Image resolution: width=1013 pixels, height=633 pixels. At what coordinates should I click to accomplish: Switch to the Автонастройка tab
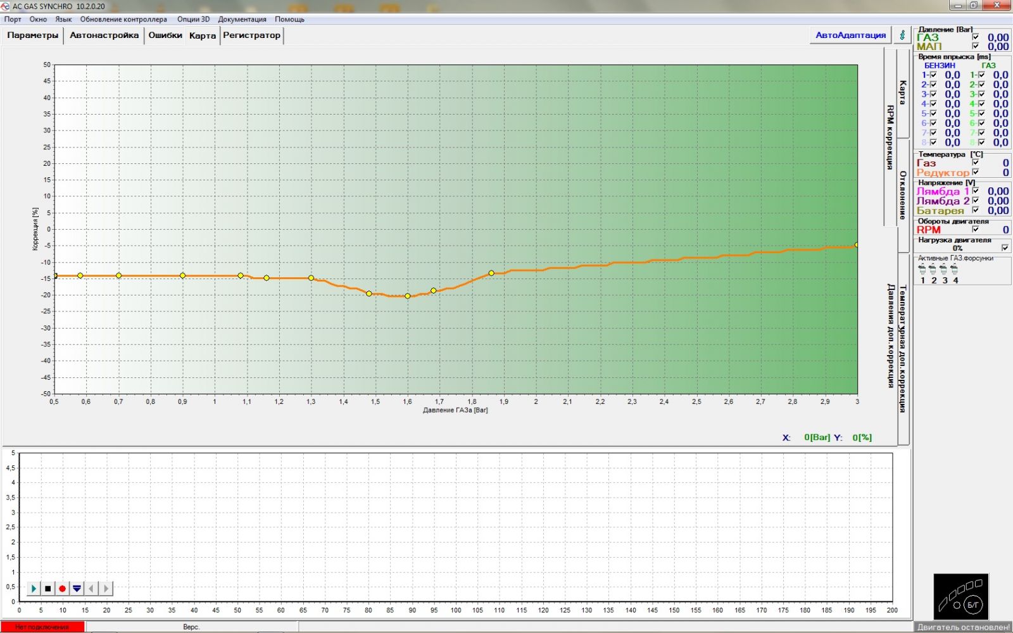(104, 35)
